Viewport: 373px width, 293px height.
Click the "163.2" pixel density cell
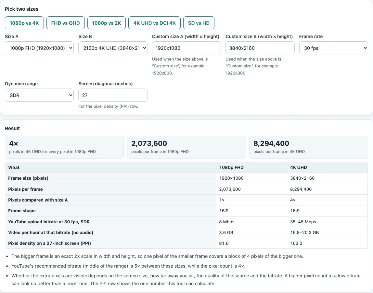click(x=327, y=243)
